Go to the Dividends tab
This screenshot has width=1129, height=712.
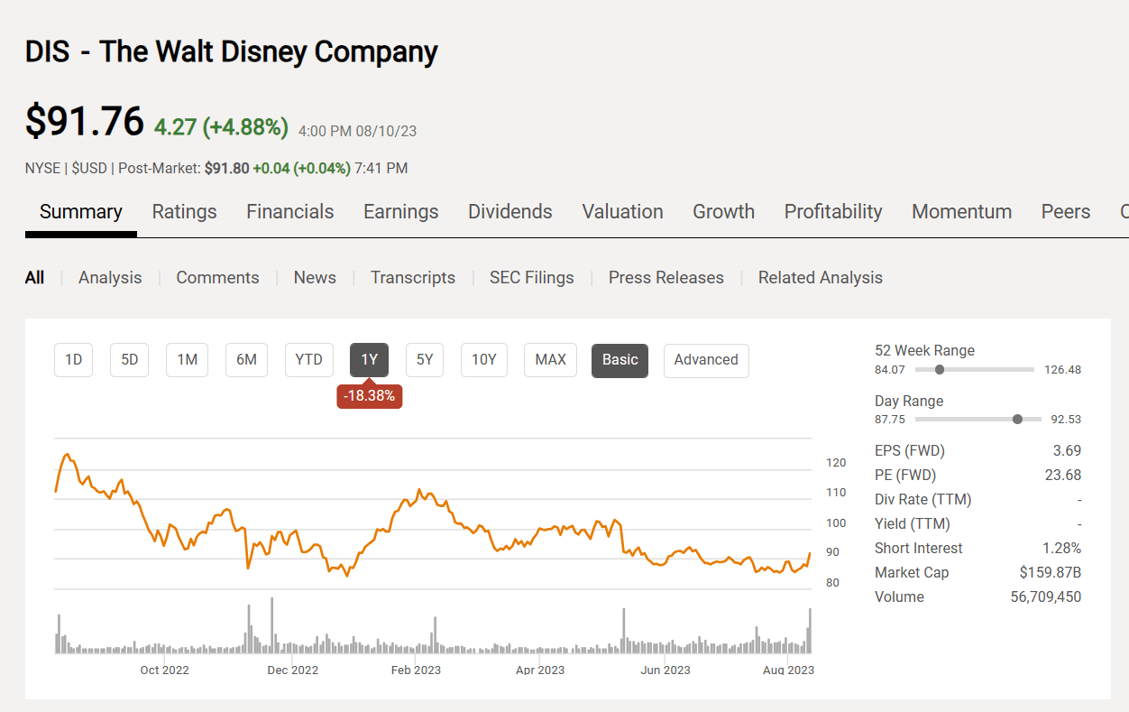(x=509, y=212)
